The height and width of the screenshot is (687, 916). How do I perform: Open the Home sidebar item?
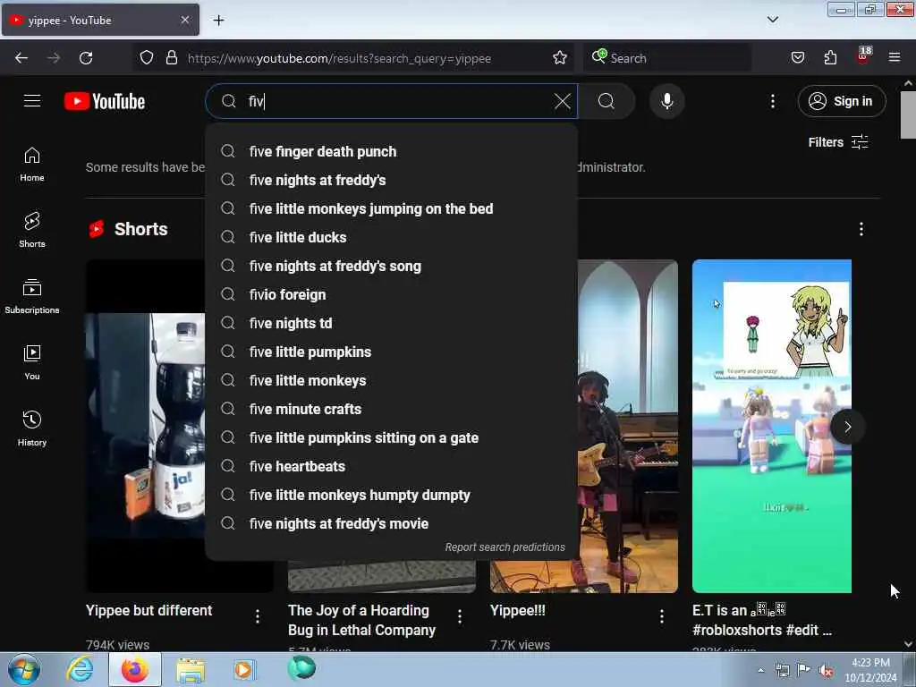click(32, 165)
